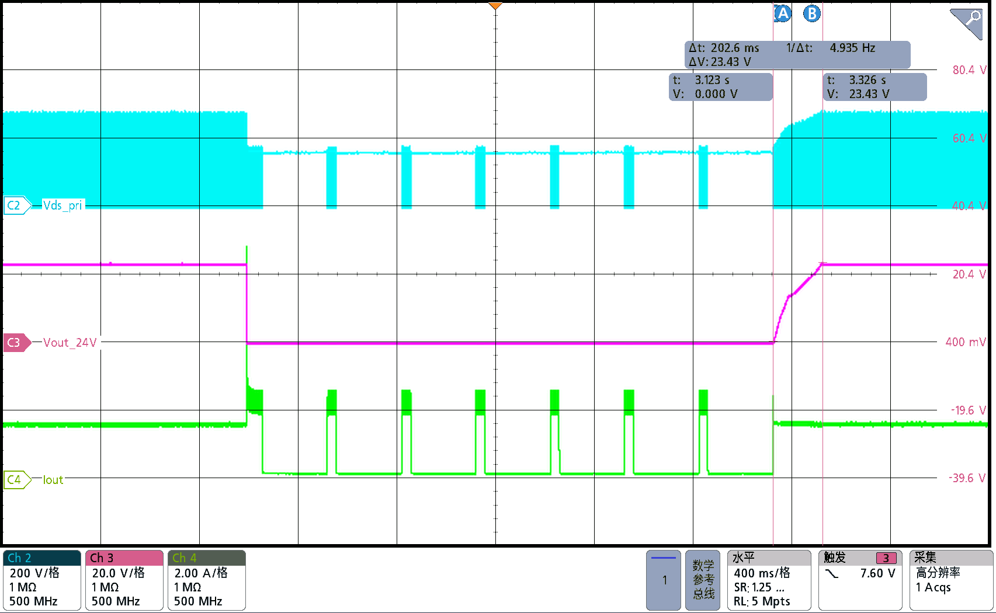
Task: Click the 7.60 V trigger level value
Action: (877, 573)
